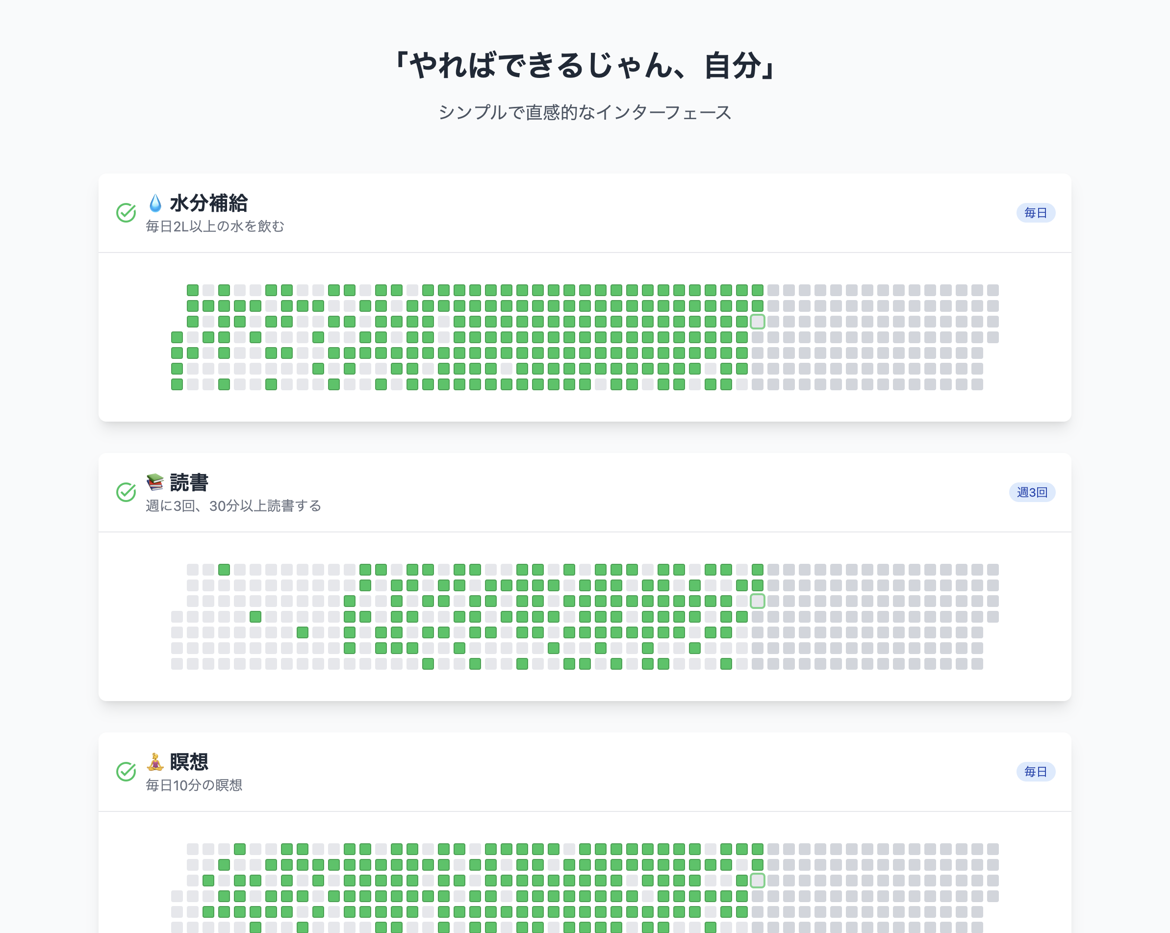
Task: Click the subtitle シンプルで直感的なインターフェース
Action: coord(585,112)
